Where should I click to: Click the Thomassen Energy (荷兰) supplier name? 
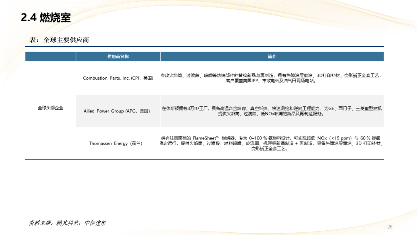pyautogui.click(x=116, y=143)
